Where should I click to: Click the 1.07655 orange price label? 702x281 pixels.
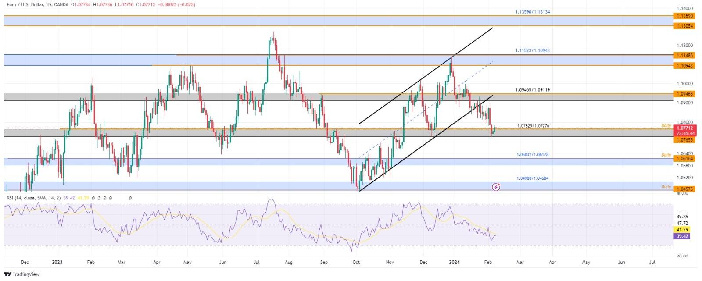coord(685,140)
